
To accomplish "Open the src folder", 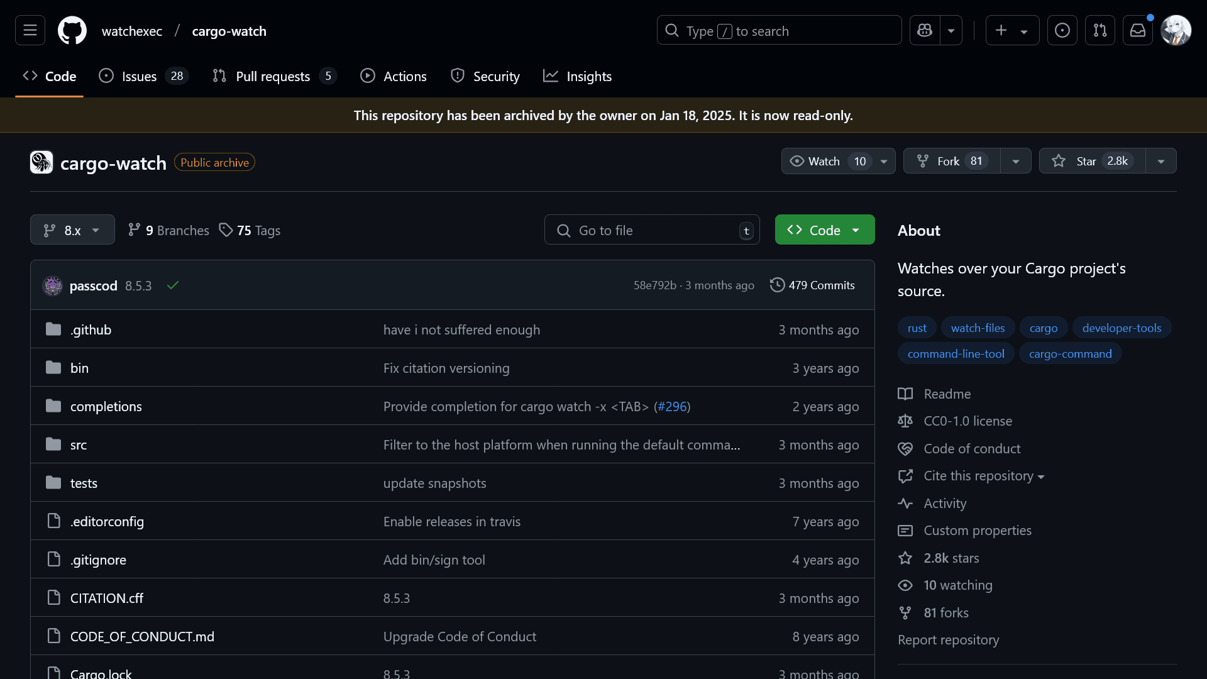I will pos(79,444).
